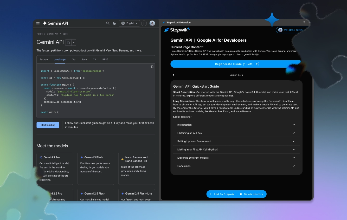347x220 pixels.
Task: Select the JavaScript code tab
Action: pos(60,60)
